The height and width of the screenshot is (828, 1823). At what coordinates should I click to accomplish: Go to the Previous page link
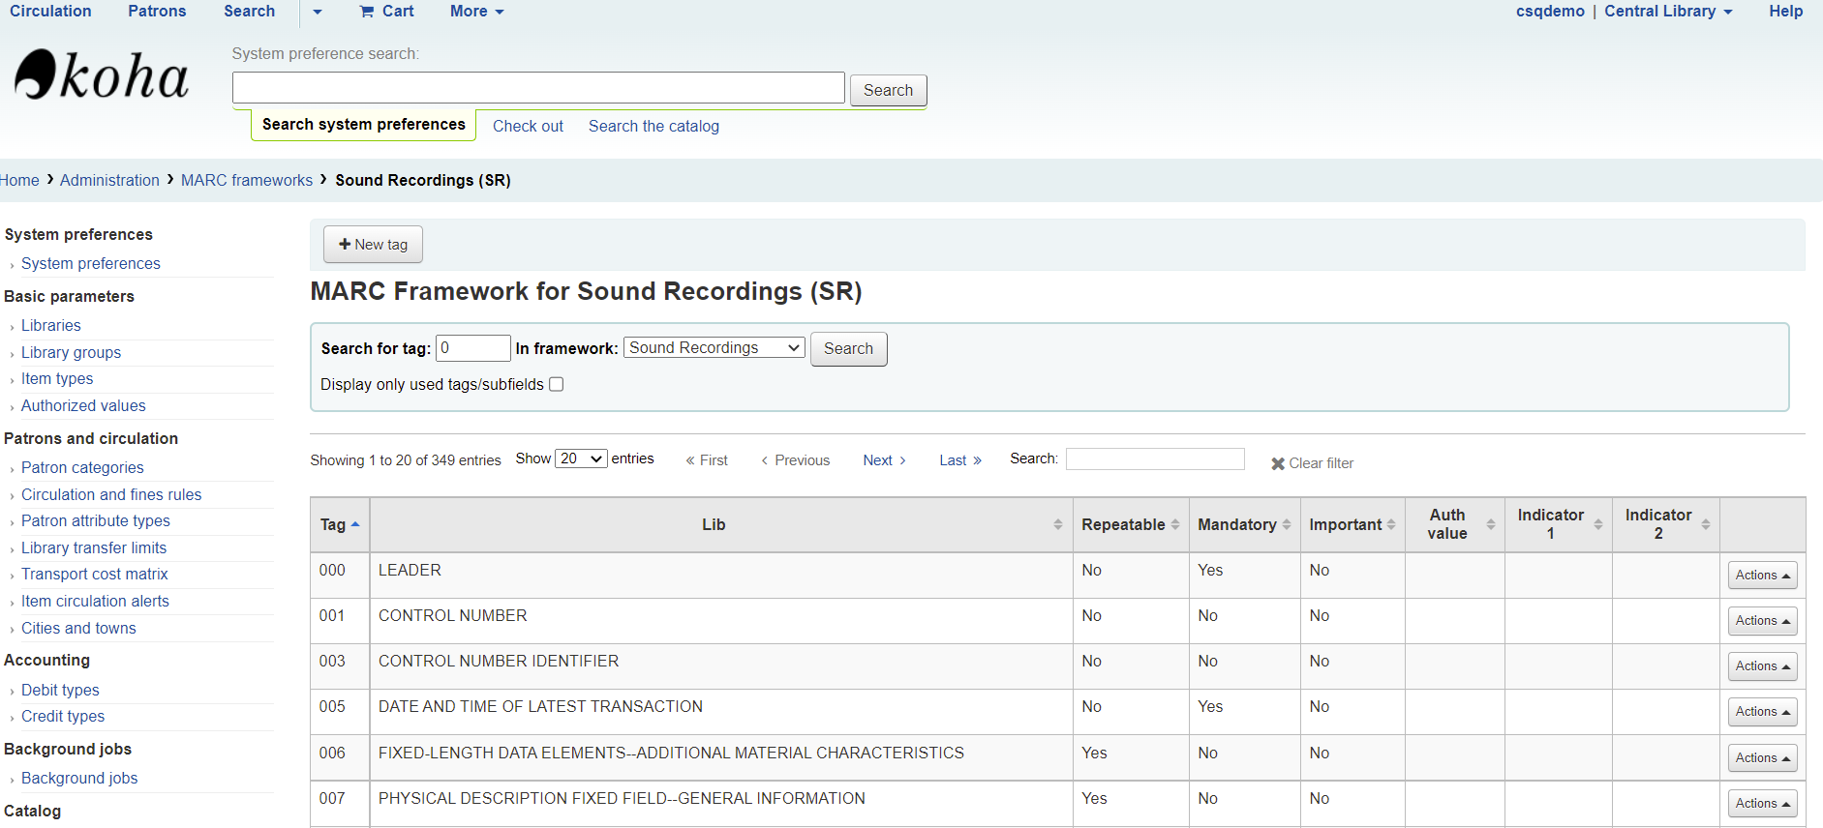point(796,460)
